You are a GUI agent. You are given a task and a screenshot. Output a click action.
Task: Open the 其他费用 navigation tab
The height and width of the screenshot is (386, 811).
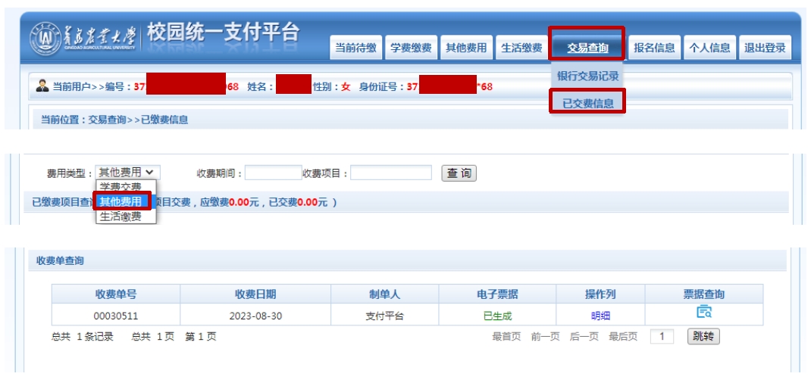(466, 48)
